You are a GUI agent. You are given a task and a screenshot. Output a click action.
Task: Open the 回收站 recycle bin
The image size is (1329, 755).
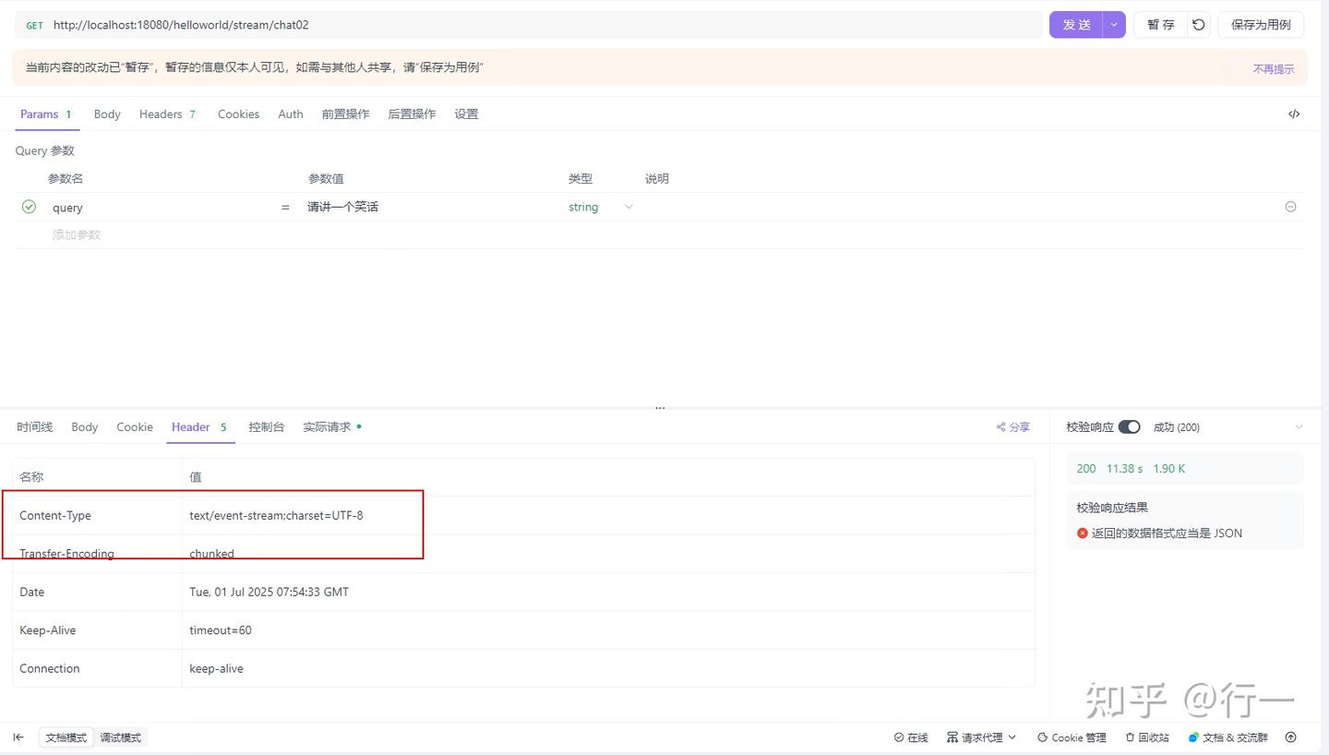coord(1146,737)
